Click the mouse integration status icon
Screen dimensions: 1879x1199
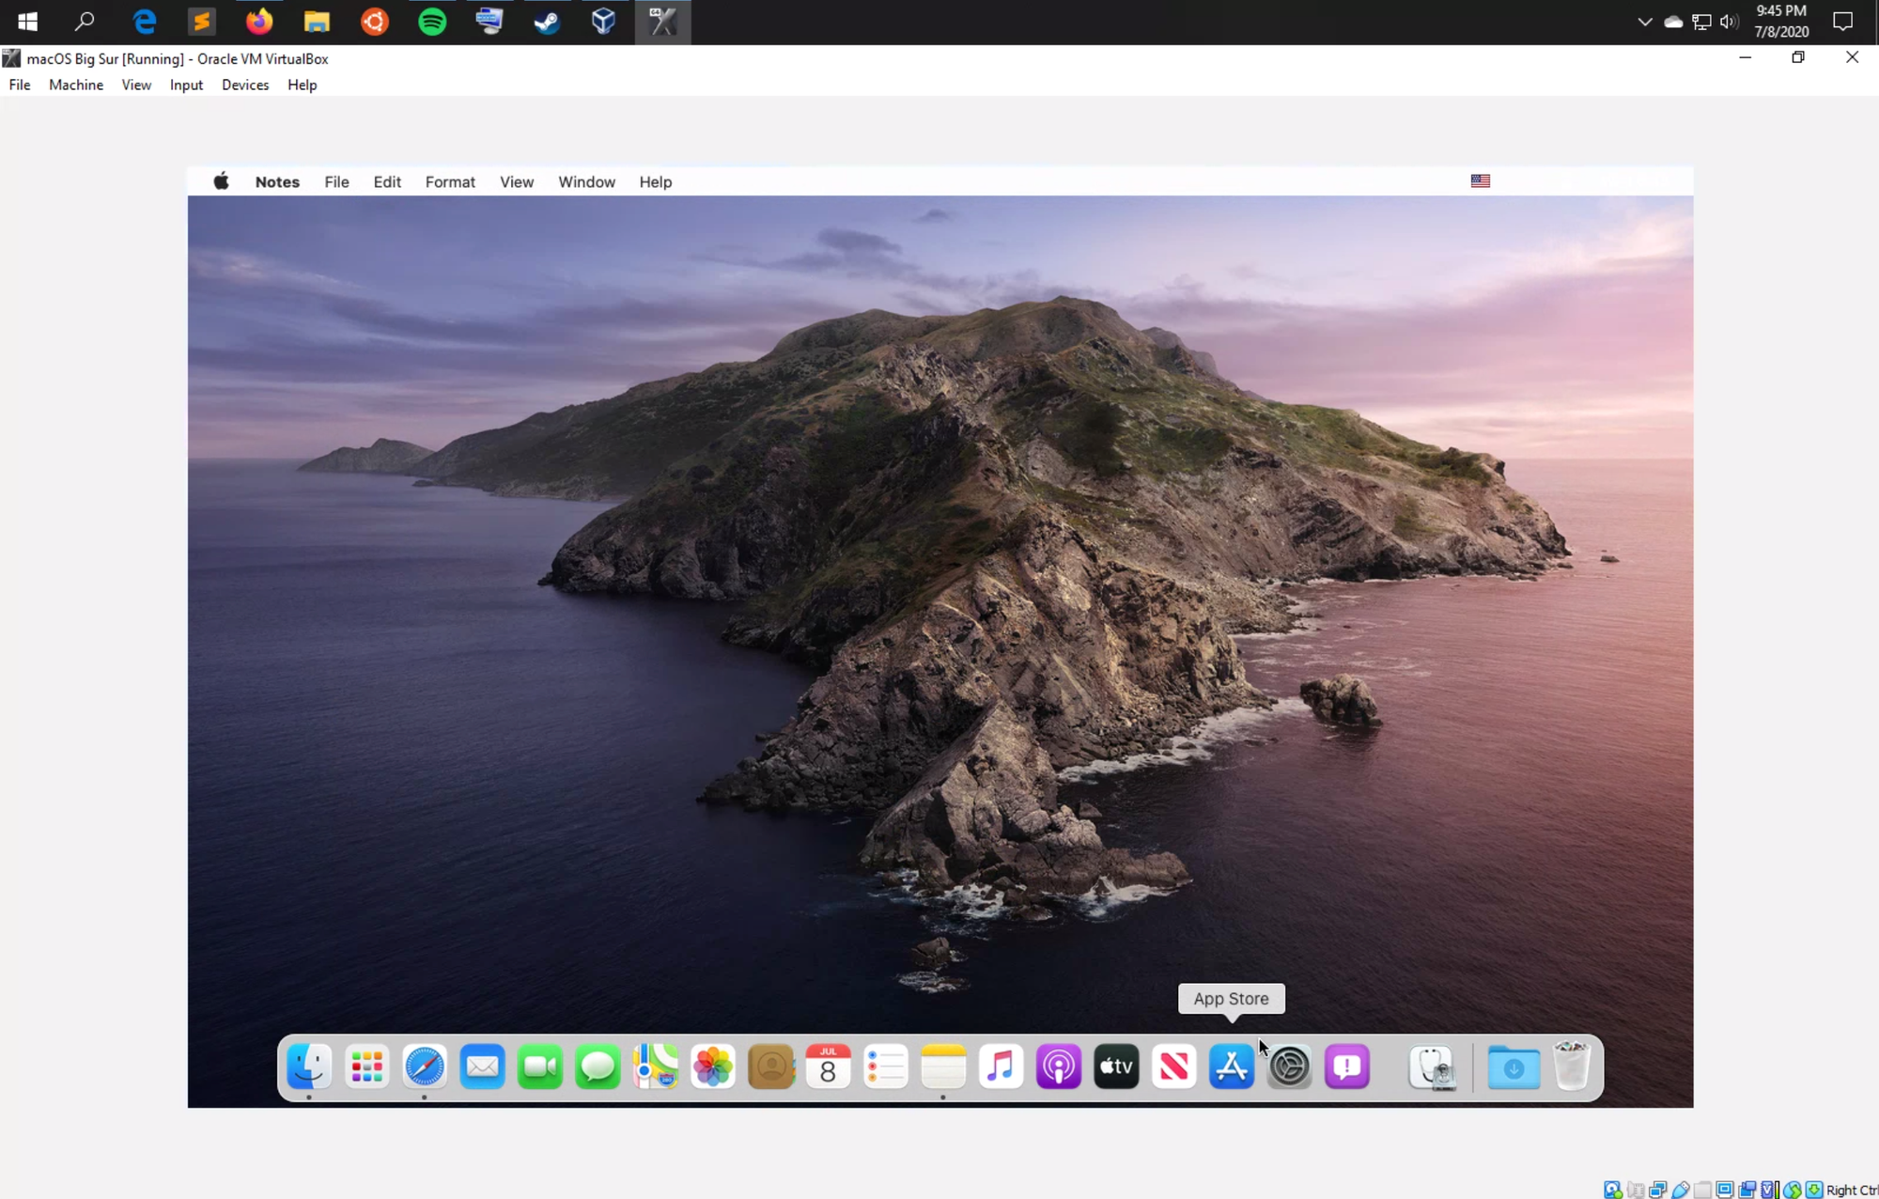1793,1190
